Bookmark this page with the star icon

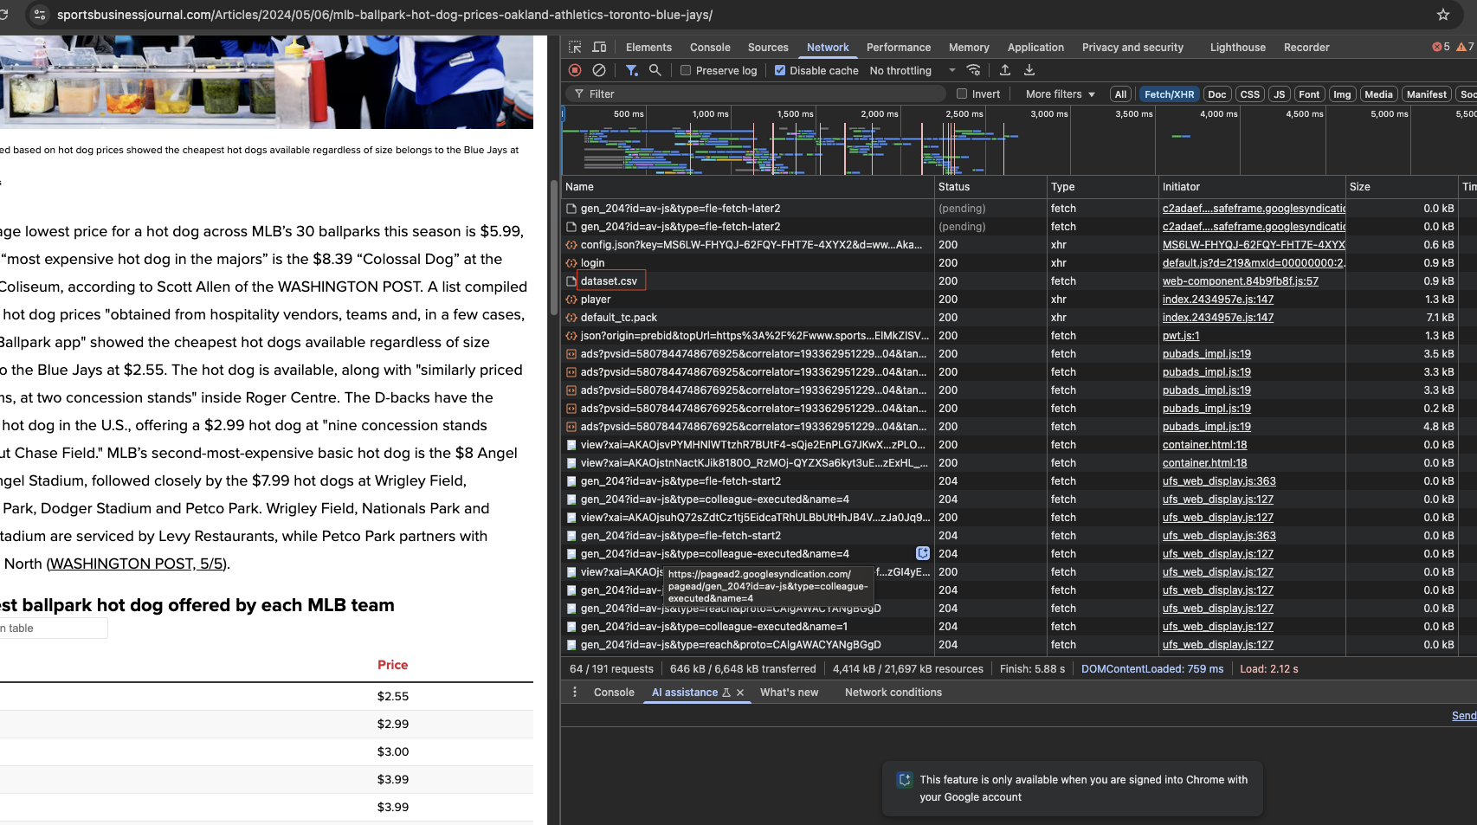[x=1442, y=15]
